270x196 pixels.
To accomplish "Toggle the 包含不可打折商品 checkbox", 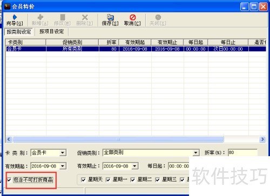I will [x=9, y=180].
